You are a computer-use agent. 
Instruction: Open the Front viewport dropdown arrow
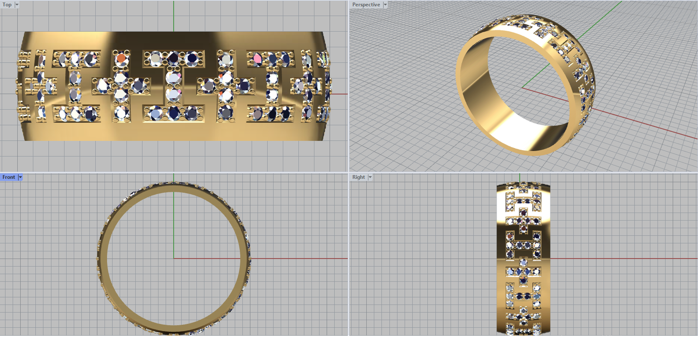point(20,177)
